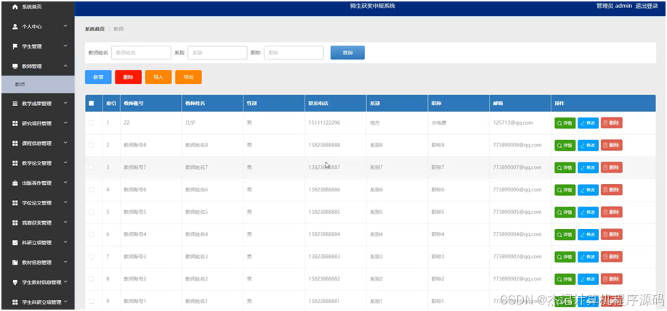Expand 研究项目管理 with its chevron
Screen dimensions: 667x311
pyautogui.click(x=65, y=123)
